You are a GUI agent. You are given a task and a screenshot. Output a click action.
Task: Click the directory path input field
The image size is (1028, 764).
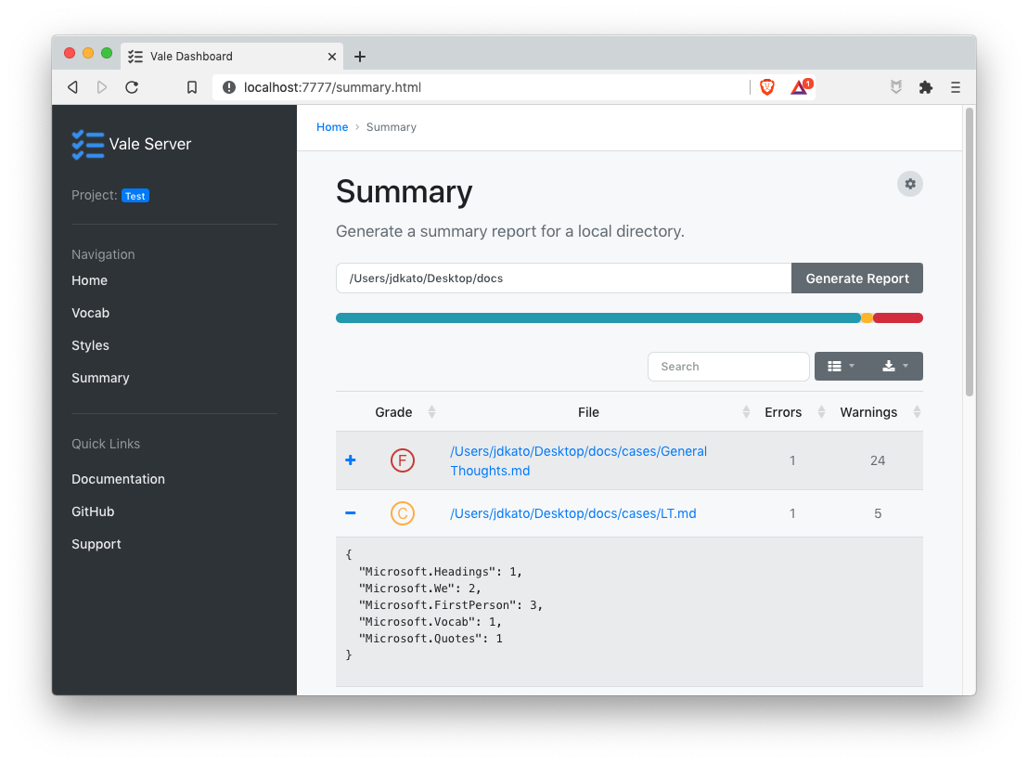pos(564,278)
